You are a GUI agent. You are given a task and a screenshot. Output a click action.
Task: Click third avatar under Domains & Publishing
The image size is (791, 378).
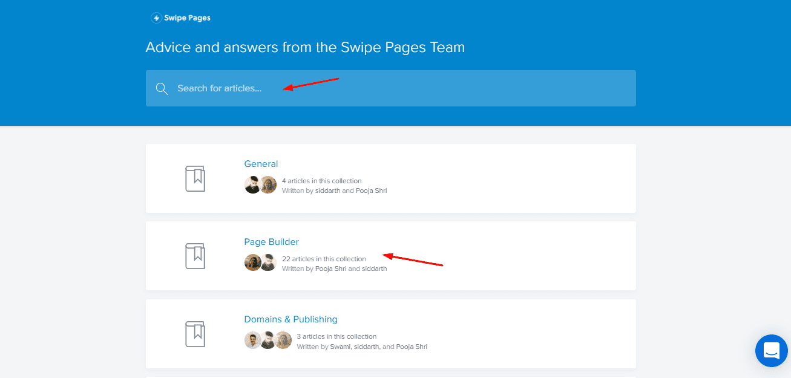[283, 341]
